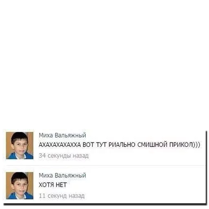
Task: Click the 11 секунд назад timestamp
Action: [x=62, y=196]
